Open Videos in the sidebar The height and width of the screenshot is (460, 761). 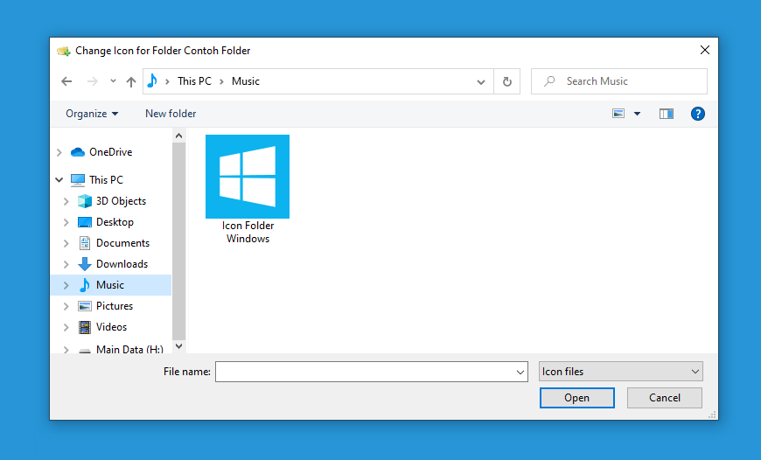(111, 326)
